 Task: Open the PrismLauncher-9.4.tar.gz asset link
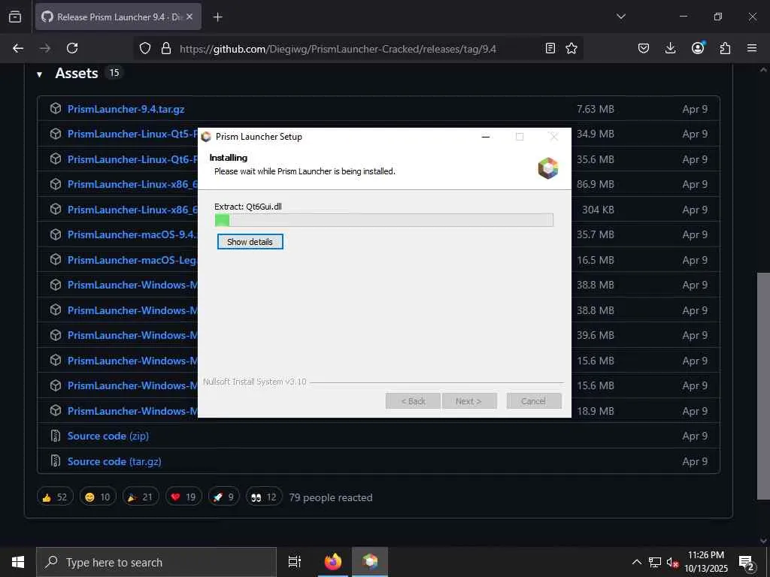[126, 109]
